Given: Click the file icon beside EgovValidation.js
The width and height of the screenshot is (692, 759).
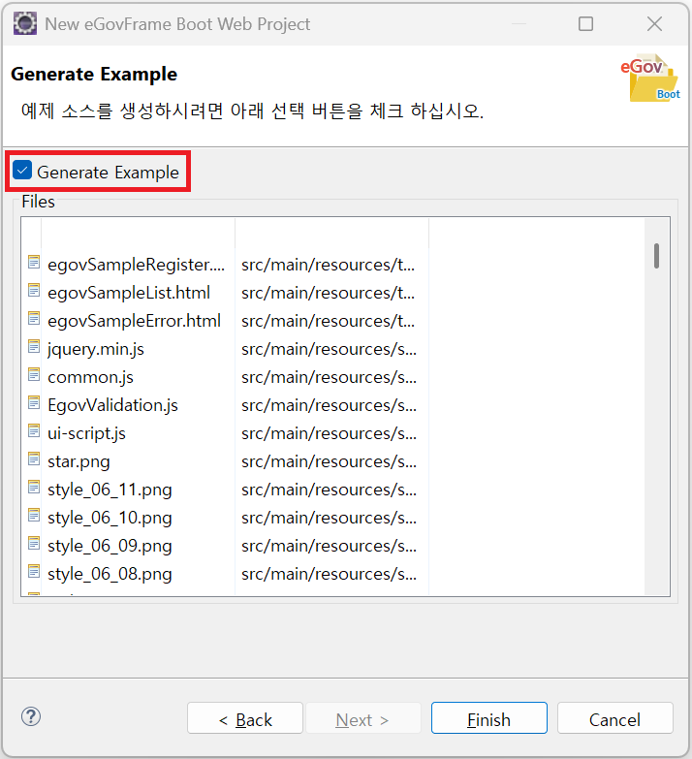Looking at the screenshot, I should coord(34,402).
